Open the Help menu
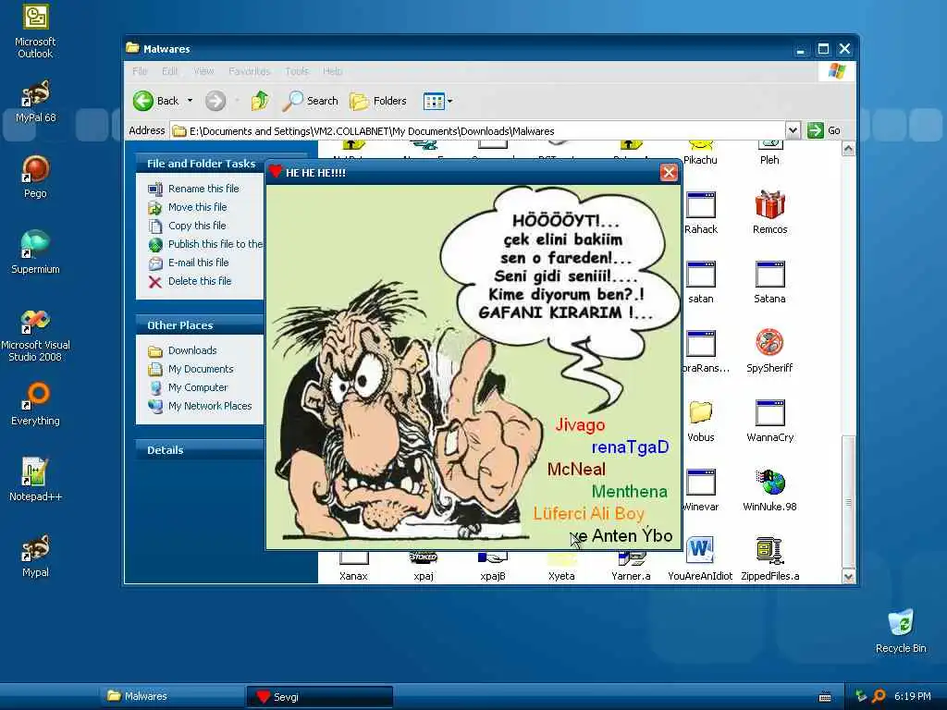947x710 pixels. click(x=332, y=71)
